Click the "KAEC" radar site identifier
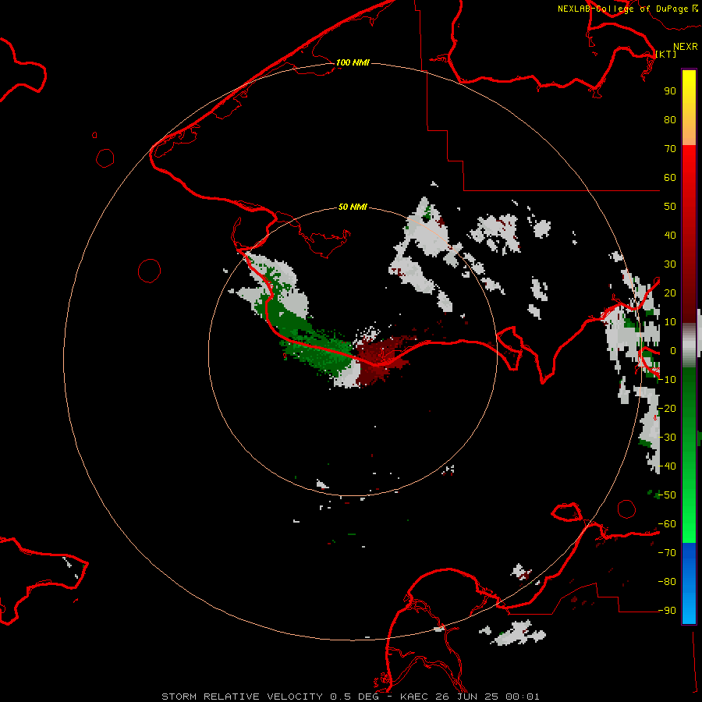The height and width of the screenshot is (702, 702). pyautogui.click(x=415, y=697)
